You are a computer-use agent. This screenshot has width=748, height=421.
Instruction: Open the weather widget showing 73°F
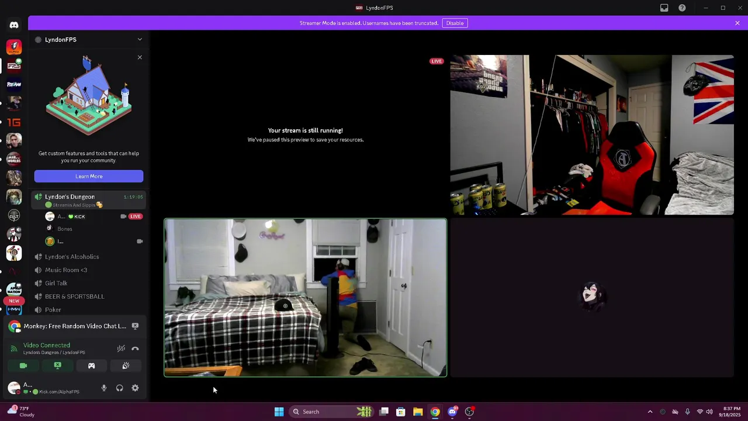[x=21, y=412]
